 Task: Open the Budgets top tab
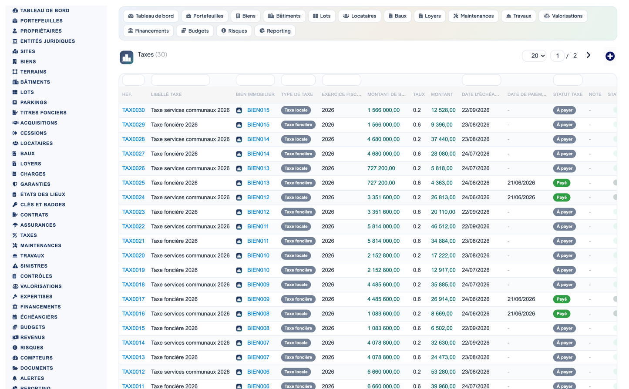coord(195,31)
